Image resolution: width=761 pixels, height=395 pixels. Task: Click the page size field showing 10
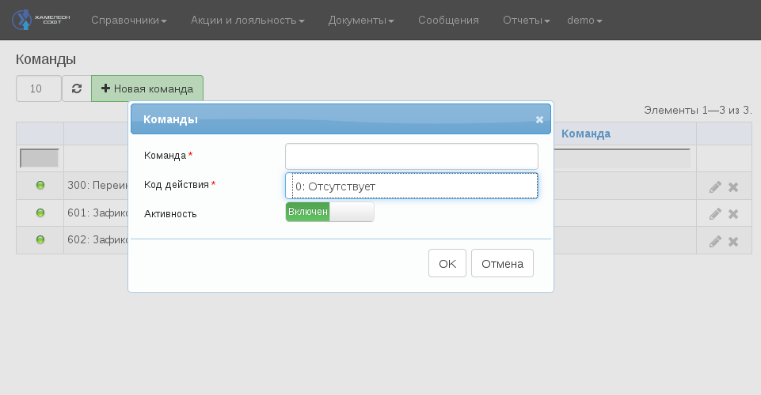pos(39,88)
